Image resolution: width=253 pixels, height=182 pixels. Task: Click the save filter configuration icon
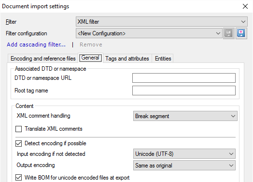pos(229,33)
